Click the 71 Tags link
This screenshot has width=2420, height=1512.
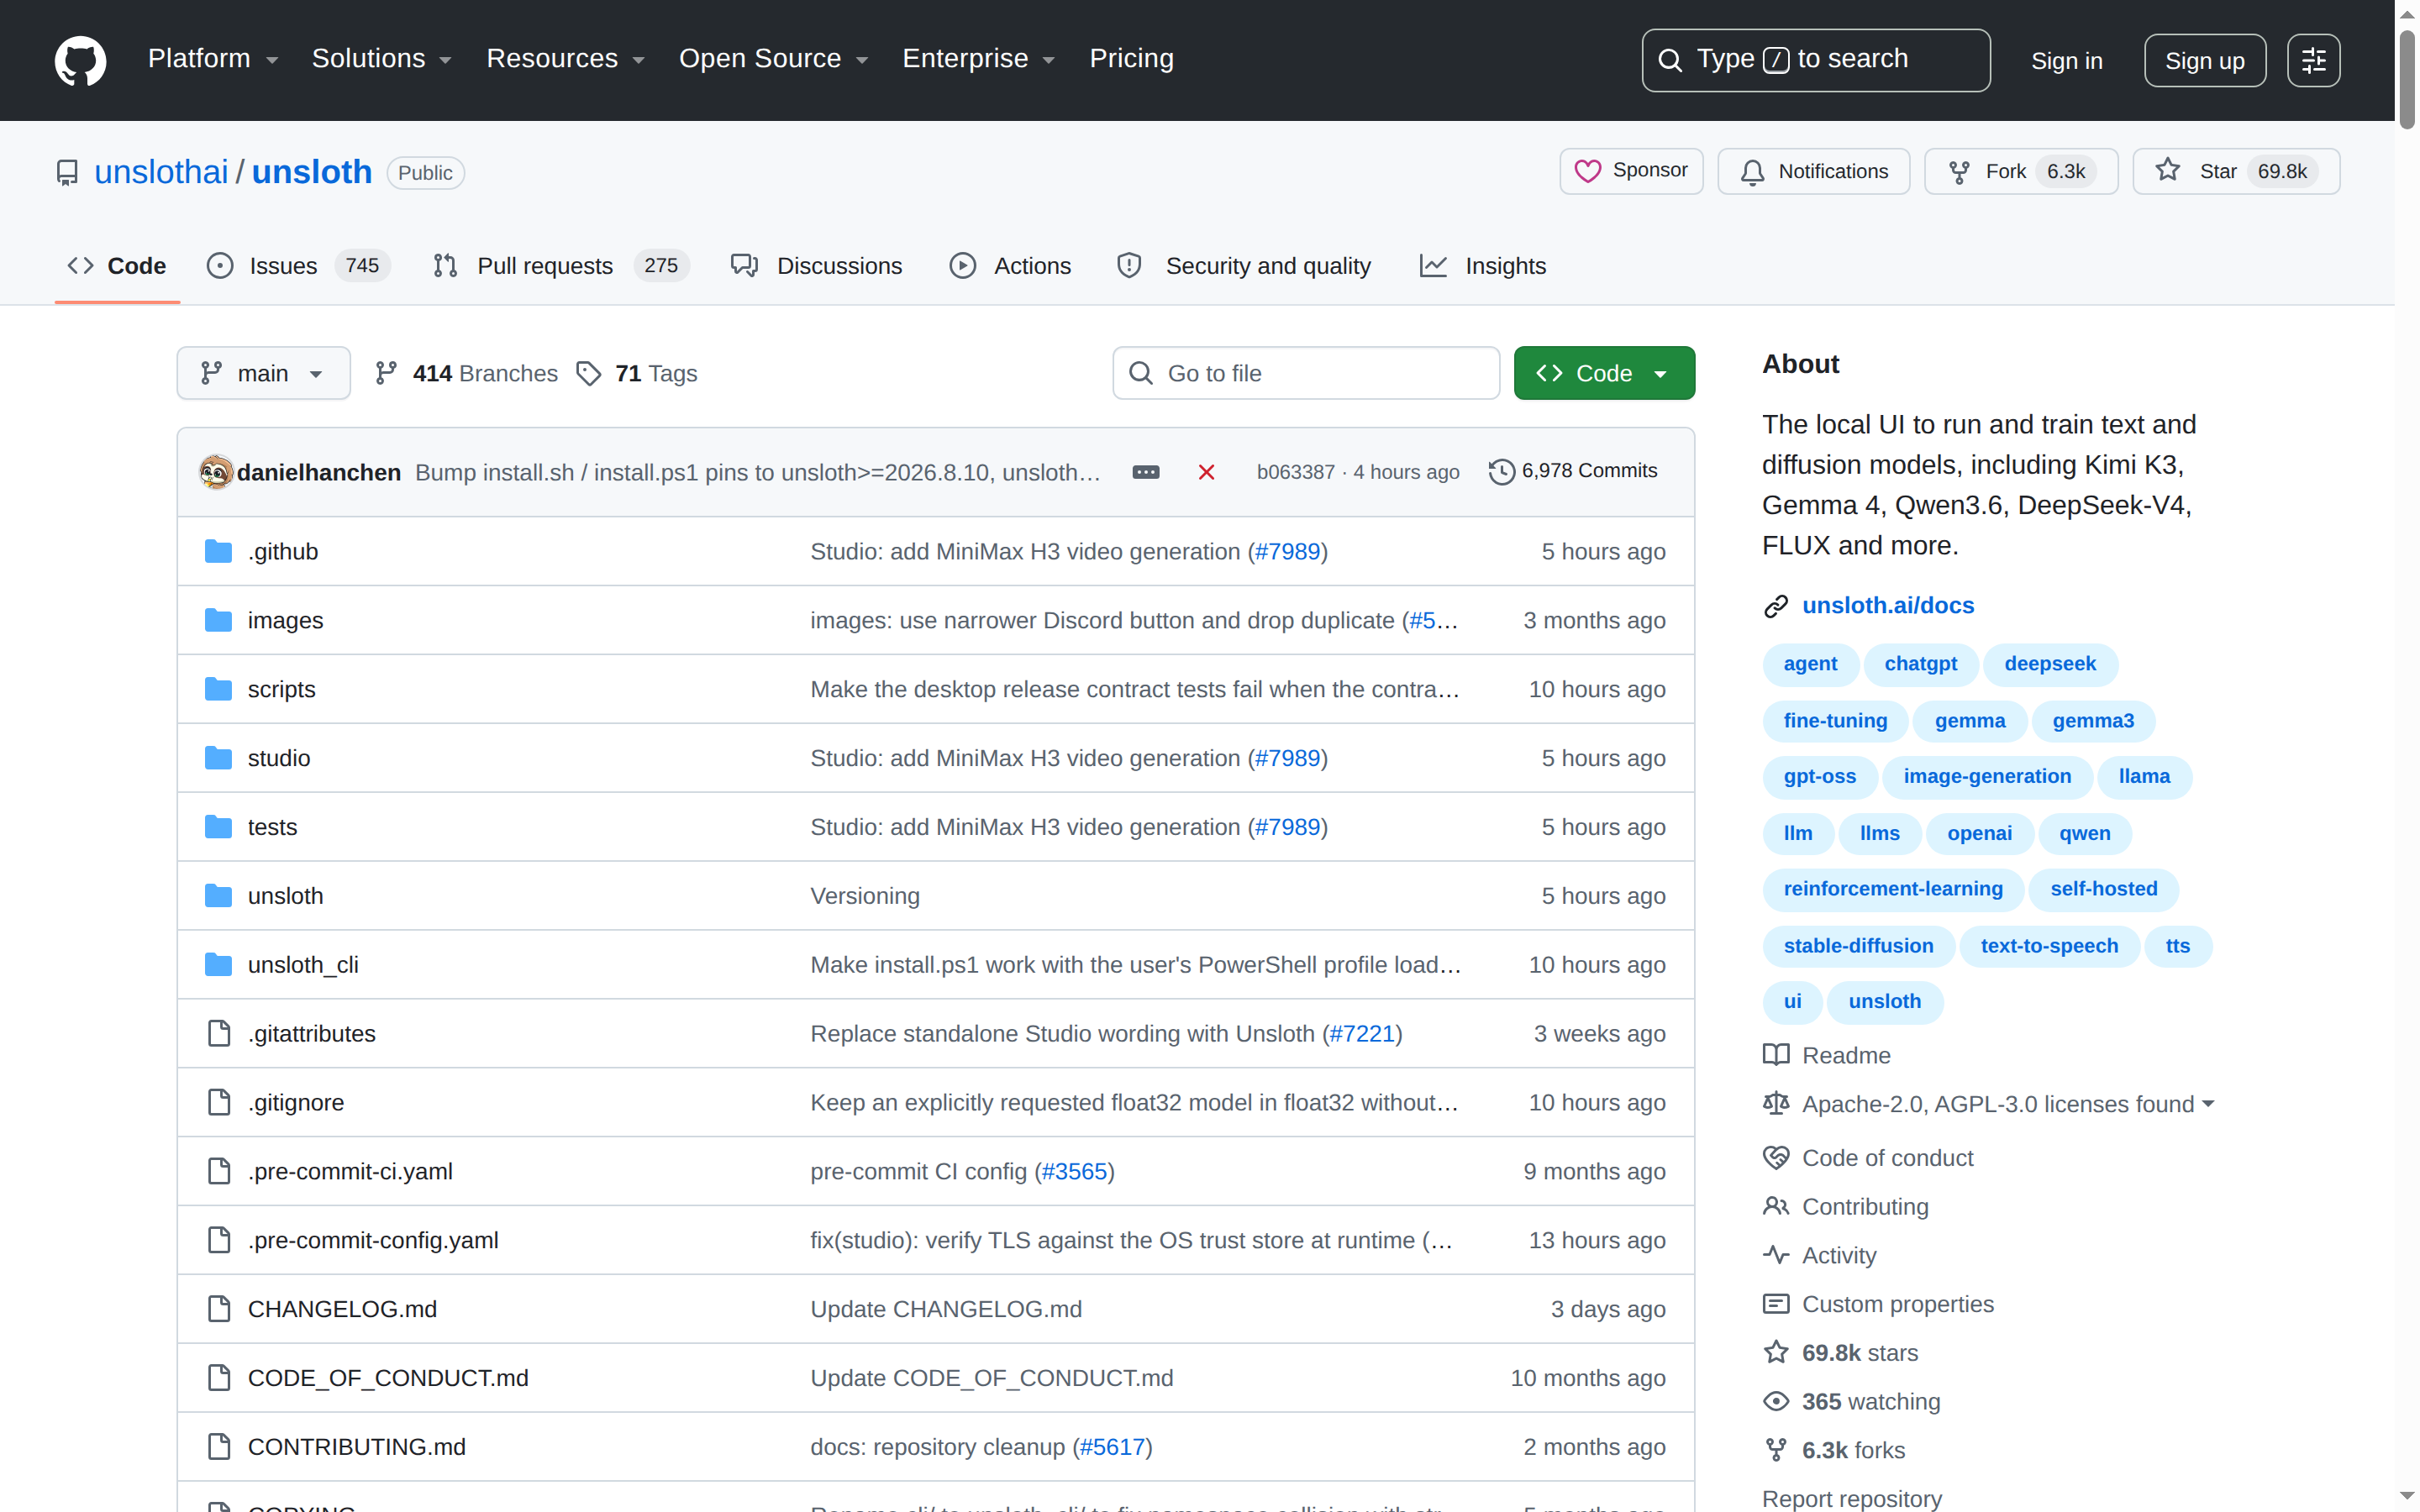coord(637,373)
